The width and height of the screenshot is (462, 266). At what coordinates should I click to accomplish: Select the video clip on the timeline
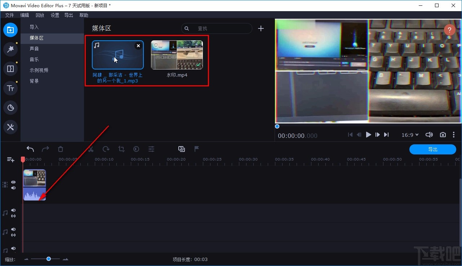pos(35,185)
